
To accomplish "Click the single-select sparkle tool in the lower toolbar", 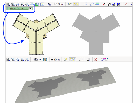I will [66, 60].
